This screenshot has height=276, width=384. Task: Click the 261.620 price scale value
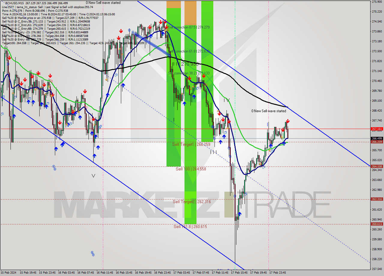377,210
